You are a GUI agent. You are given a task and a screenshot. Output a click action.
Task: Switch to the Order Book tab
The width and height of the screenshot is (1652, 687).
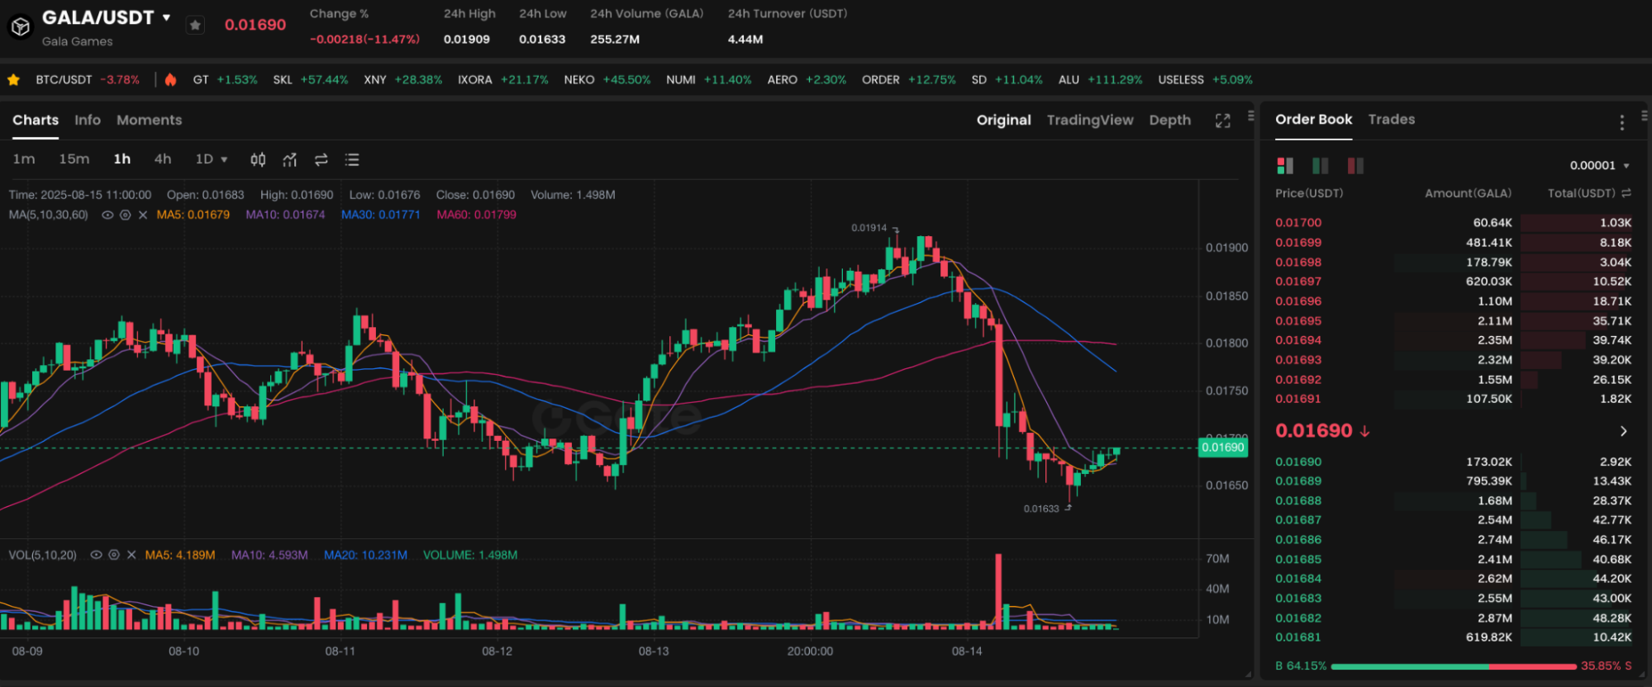[1313, 119]
